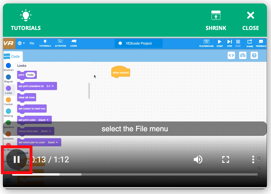
Task: Open the dashboard gauge panel
Action: [243, 55]
